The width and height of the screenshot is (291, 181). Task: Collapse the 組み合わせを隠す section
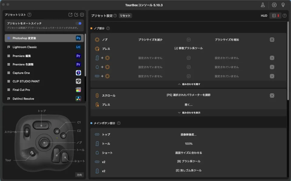pyautogui.click(x=189, y=84)
